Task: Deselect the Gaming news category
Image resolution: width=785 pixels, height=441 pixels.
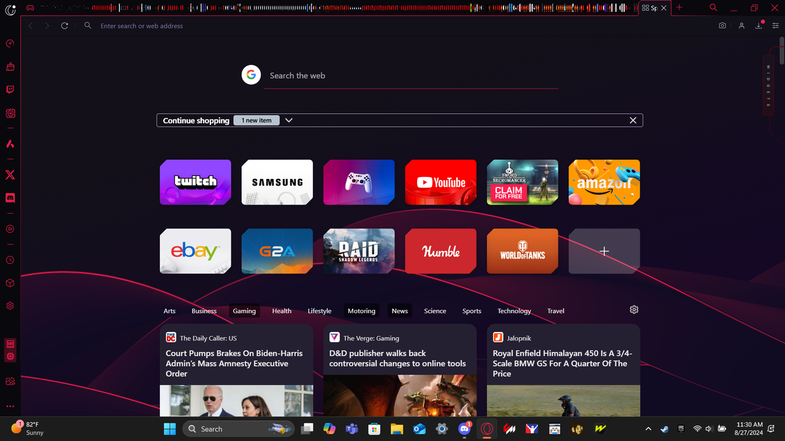Action: pyautogui.click(x=244, y=311)
